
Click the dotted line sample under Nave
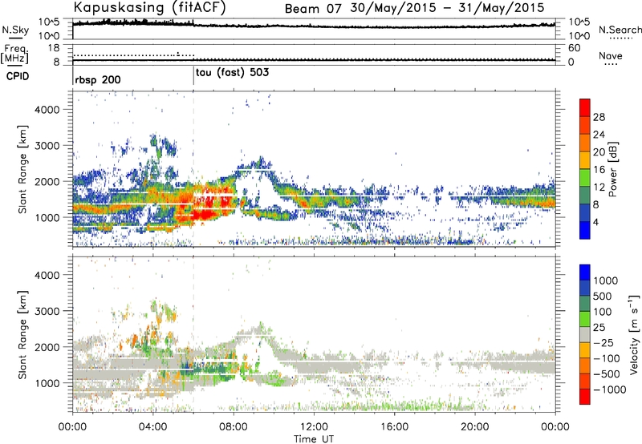(611, 65)
